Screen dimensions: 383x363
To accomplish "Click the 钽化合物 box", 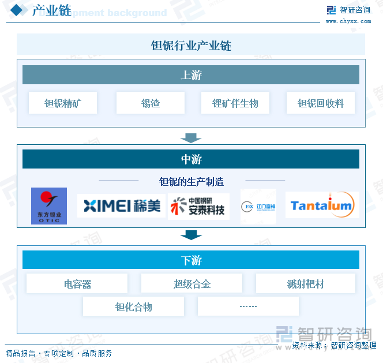I will pos(133,306).
